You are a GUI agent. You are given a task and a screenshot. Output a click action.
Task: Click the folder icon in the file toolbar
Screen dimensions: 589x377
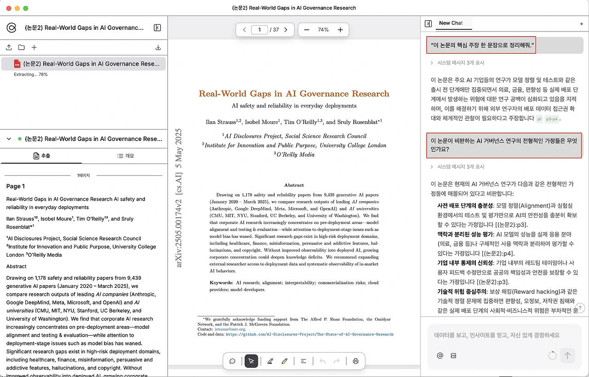[x=22, y=47]
